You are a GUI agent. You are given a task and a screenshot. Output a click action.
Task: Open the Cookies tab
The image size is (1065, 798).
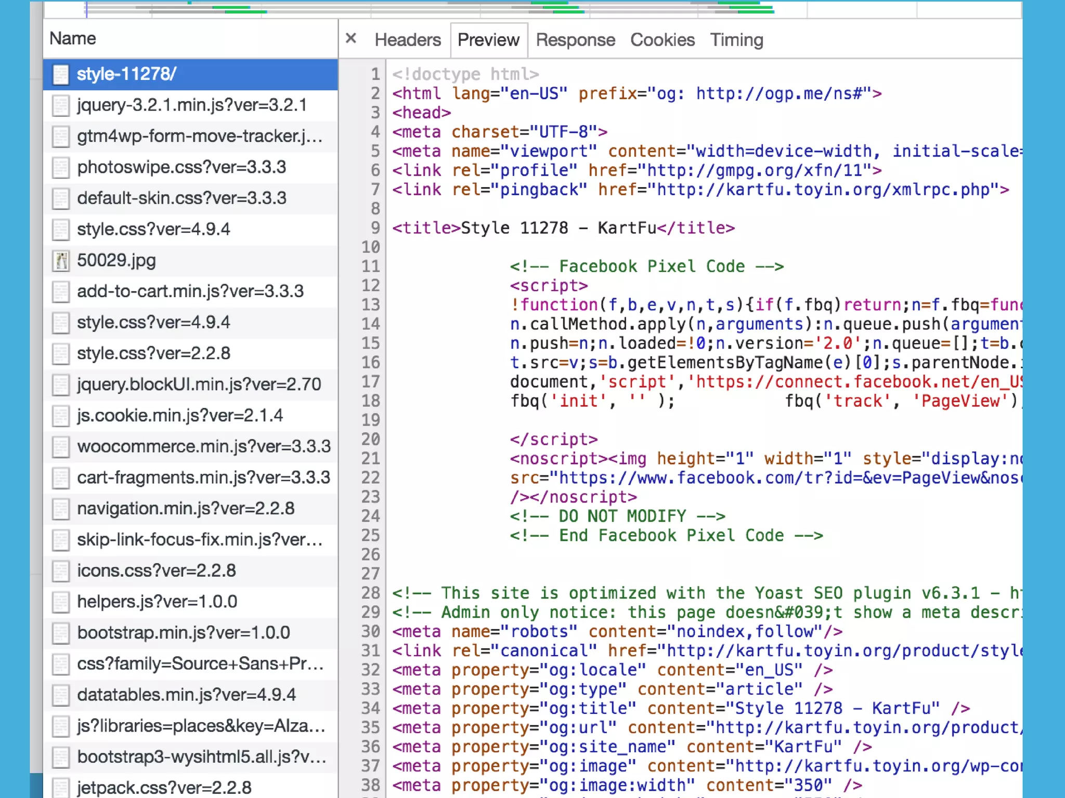[662, 40]
